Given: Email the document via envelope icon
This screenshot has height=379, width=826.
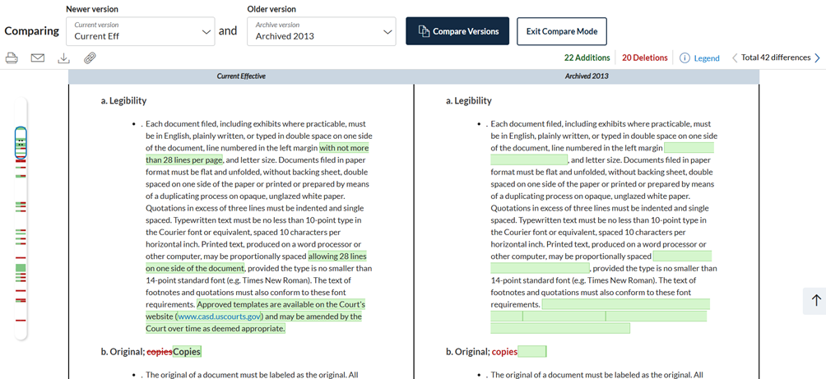Looking at the screenshot, I should 37,58.
